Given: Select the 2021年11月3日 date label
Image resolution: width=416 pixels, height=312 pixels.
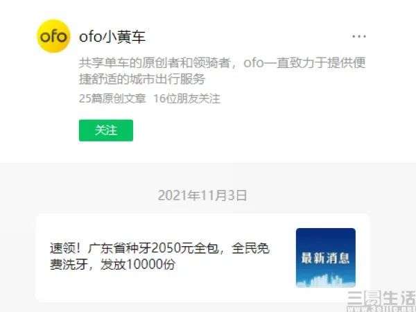Looking at the screenshot, I should tap(202, 196).
